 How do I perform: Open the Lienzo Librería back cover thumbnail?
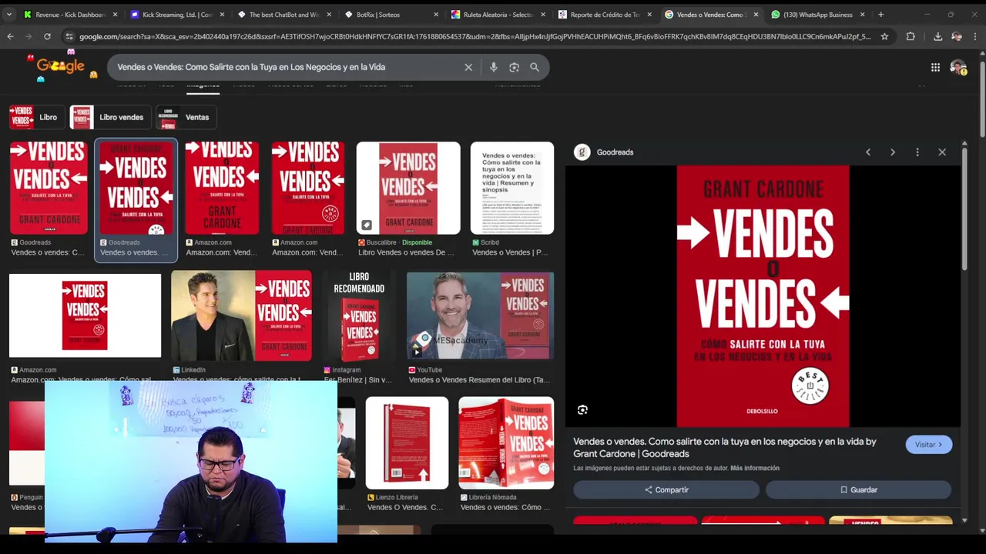pyautogui.click(x=407, y=443)
